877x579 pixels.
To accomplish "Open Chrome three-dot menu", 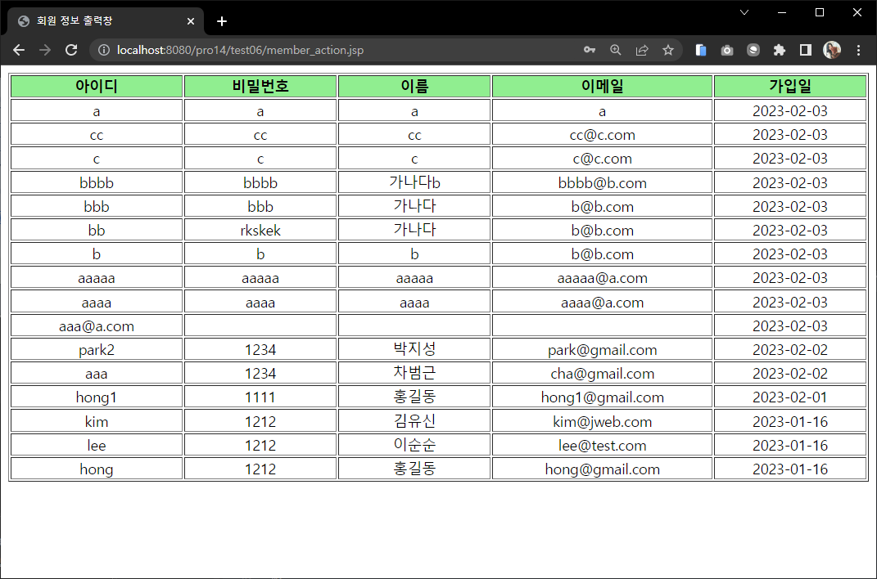I will click(858, 50).
